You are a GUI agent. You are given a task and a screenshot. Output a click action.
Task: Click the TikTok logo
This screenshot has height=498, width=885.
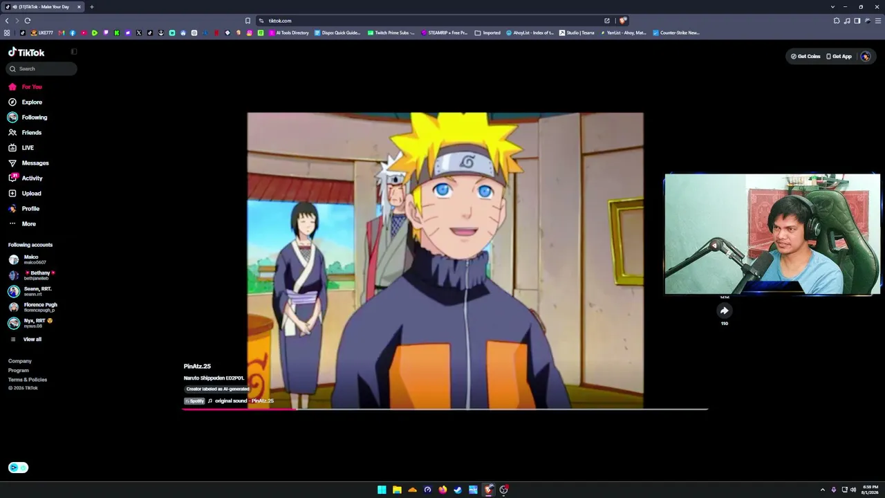26,52
